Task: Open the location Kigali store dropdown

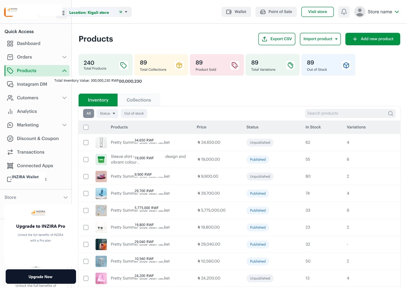Action: tap(100, 12)
